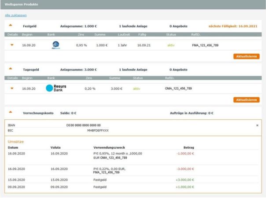Click the 15.09.2020 transaction date in Datum column
This screenshot has height=198, width=266.
tap(16, 180)
